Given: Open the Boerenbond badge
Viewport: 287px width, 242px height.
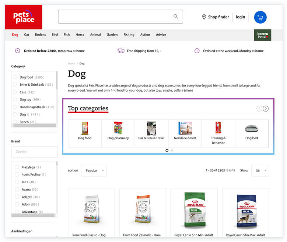Looking at the screenshot, I should point(262,35).
